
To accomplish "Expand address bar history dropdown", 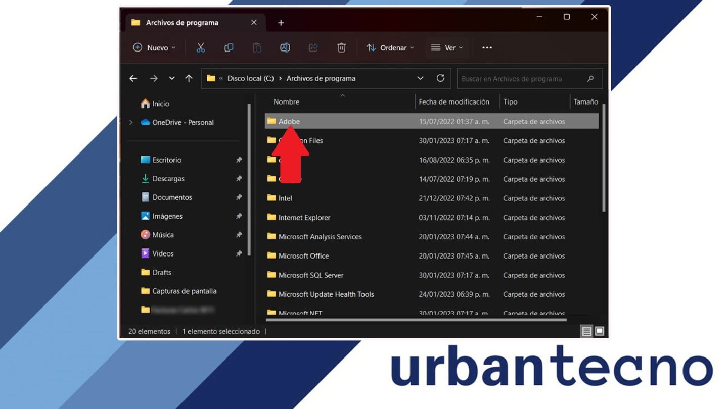I will tap(420, 78).
